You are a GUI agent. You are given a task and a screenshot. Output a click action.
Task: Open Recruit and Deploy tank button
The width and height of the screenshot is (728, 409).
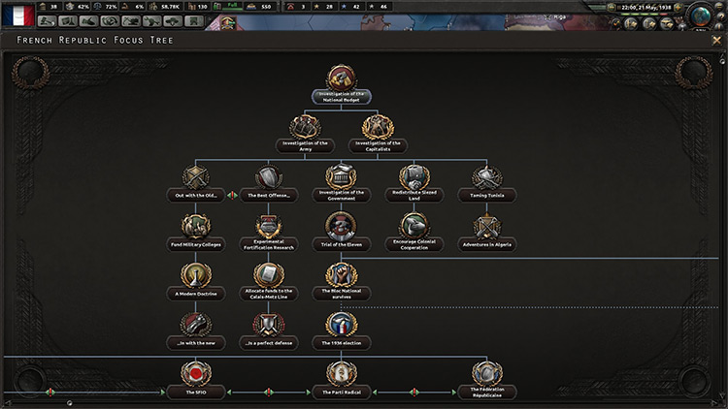tap(173, 21)
